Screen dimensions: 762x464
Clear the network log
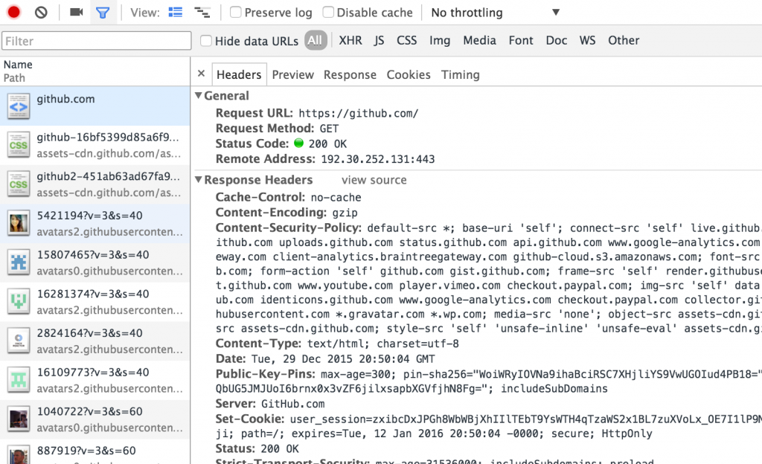point(42,13)
